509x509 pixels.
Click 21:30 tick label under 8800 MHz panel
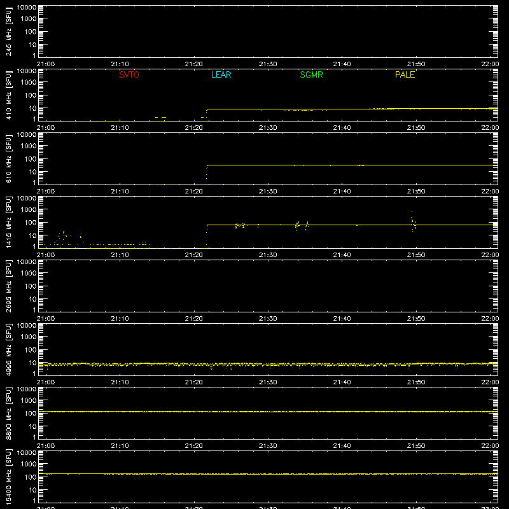pyautogui.click(x=268, y=446)
